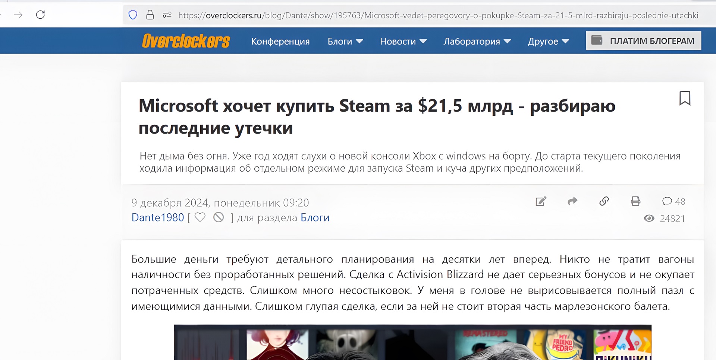Go to the Overclockers home logo
This screenshot has height=360, width=716.
pyautogui.click(x=186, y=41)
